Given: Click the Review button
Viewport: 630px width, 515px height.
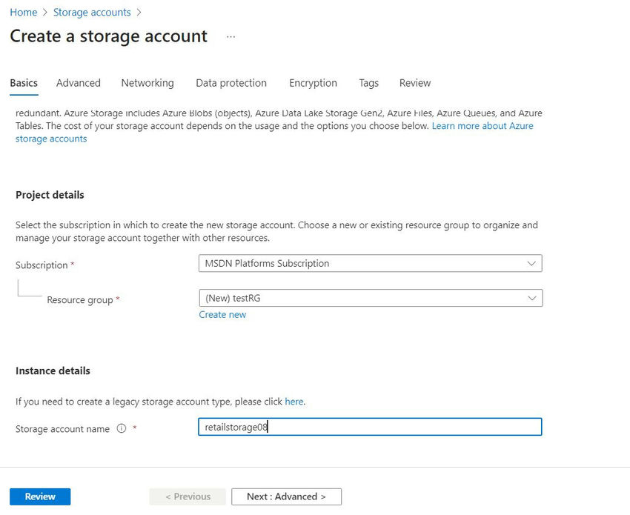Looking at the screenshot, I should 39,496.
